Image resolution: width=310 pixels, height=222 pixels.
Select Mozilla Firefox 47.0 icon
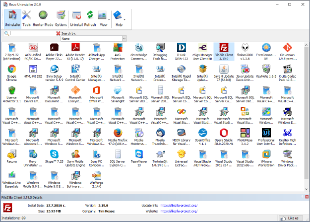point(118,137)
